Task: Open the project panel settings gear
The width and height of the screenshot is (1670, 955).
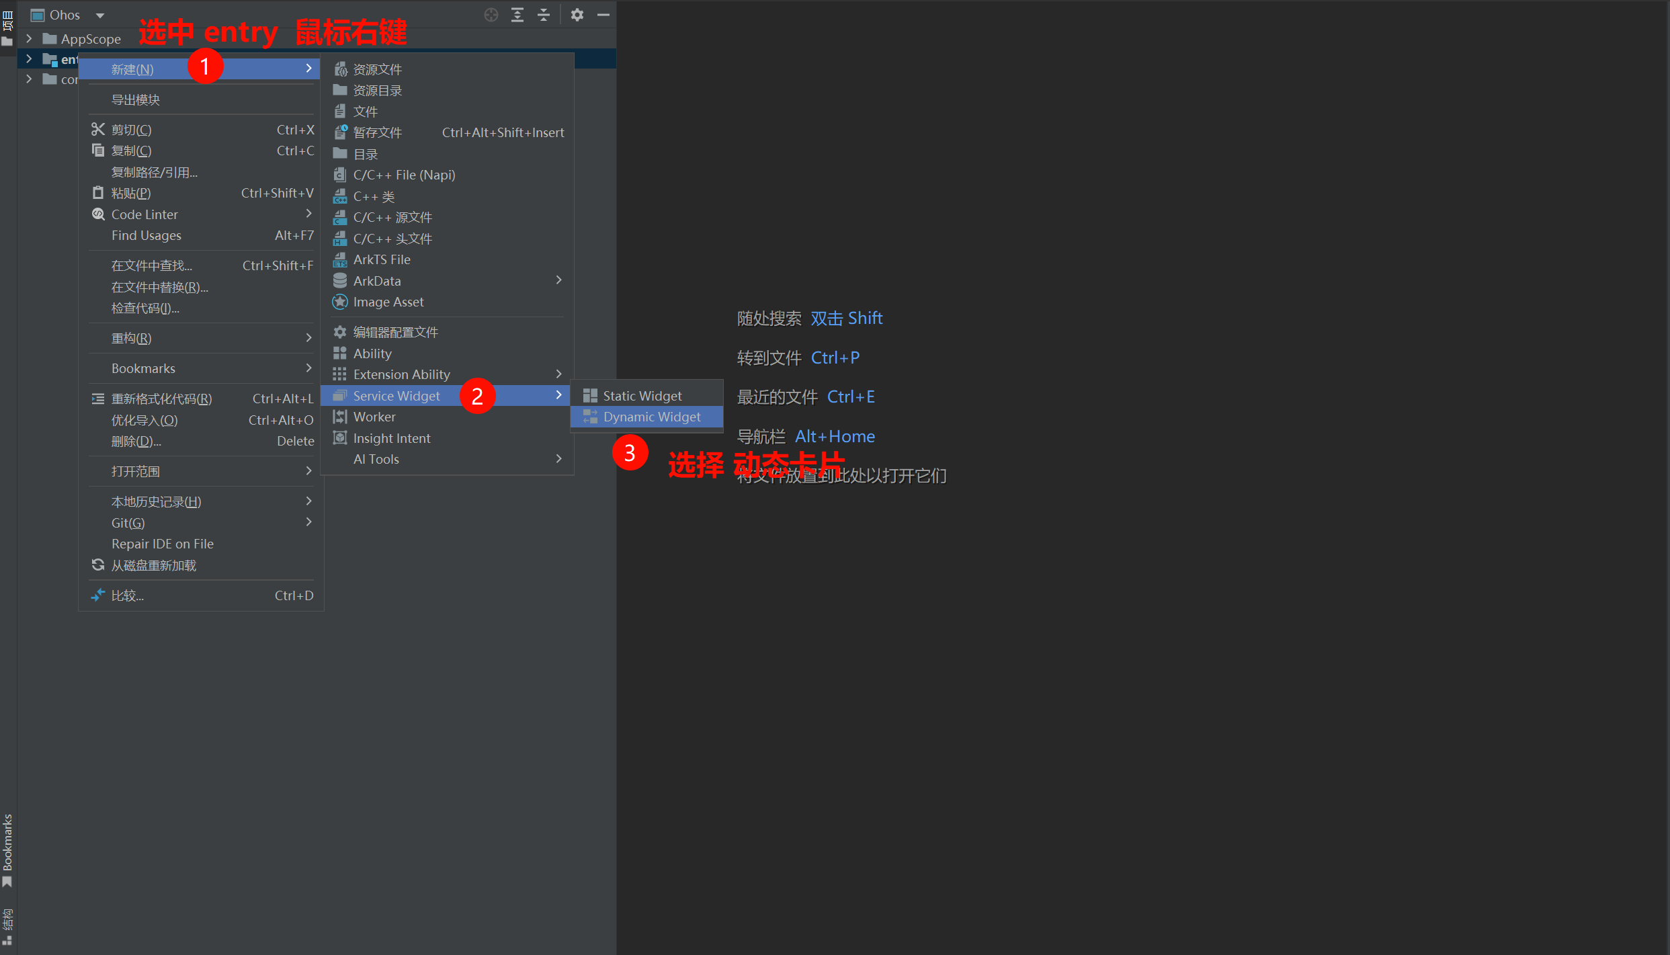Action: 577,15
